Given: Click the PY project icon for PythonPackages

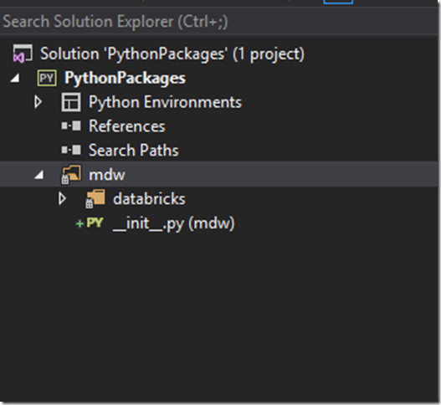Looking at the screenshot, I should point(47,78).
